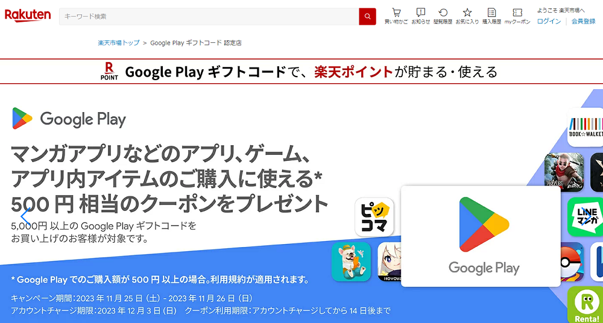Click the LINEマンガ app icon
The height and width of the screenshot is (323, 603).
(x=586, y=217)
